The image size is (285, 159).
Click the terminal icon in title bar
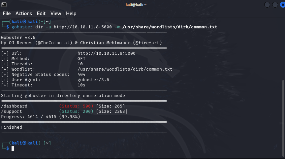[x=4, y=5]
